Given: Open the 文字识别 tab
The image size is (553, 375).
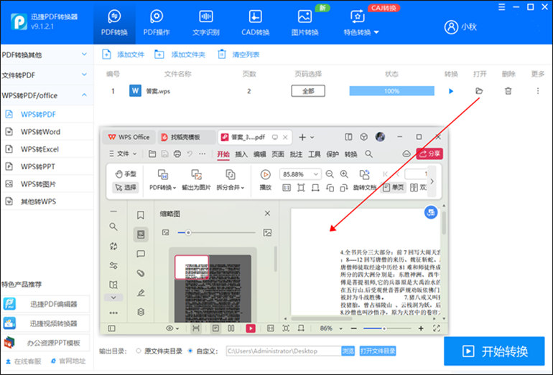Looking at the screenshot, I should tap(206, 23).
